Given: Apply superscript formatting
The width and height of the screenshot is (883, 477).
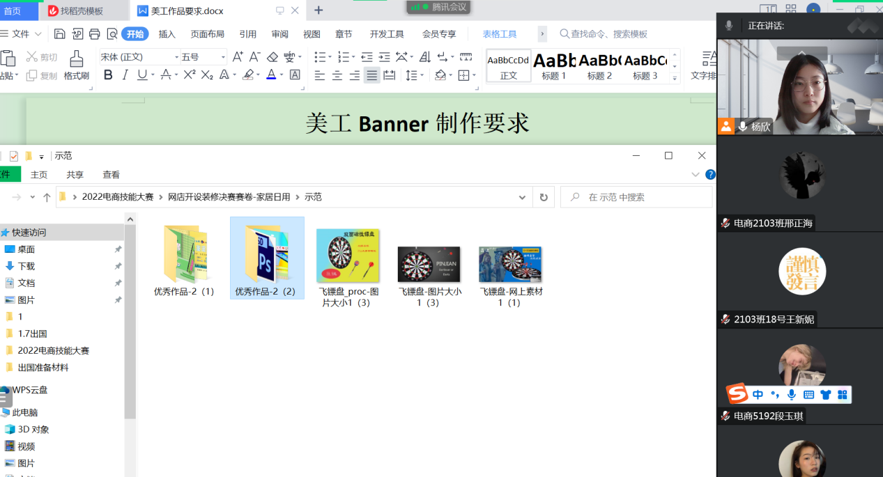Looking at the screenshot, I should 189,75.
